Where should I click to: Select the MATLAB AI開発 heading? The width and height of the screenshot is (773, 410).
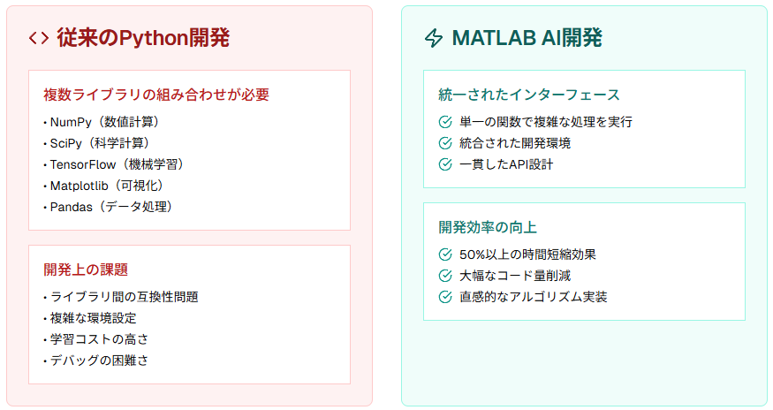coord(527,38)
